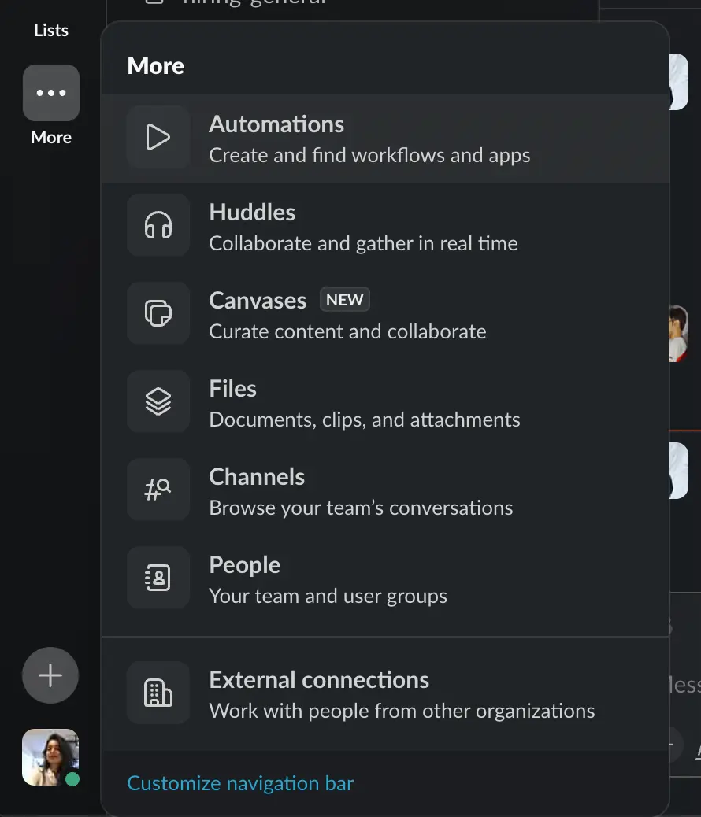Viewport: 701px width, 817px height.
Task: Browse Channels from the More menu
Action: (385, 491)
